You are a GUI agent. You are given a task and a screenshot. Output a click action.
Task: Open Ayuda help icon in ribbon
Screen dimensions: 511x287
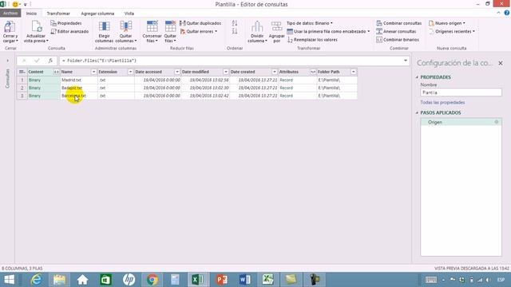507,13
